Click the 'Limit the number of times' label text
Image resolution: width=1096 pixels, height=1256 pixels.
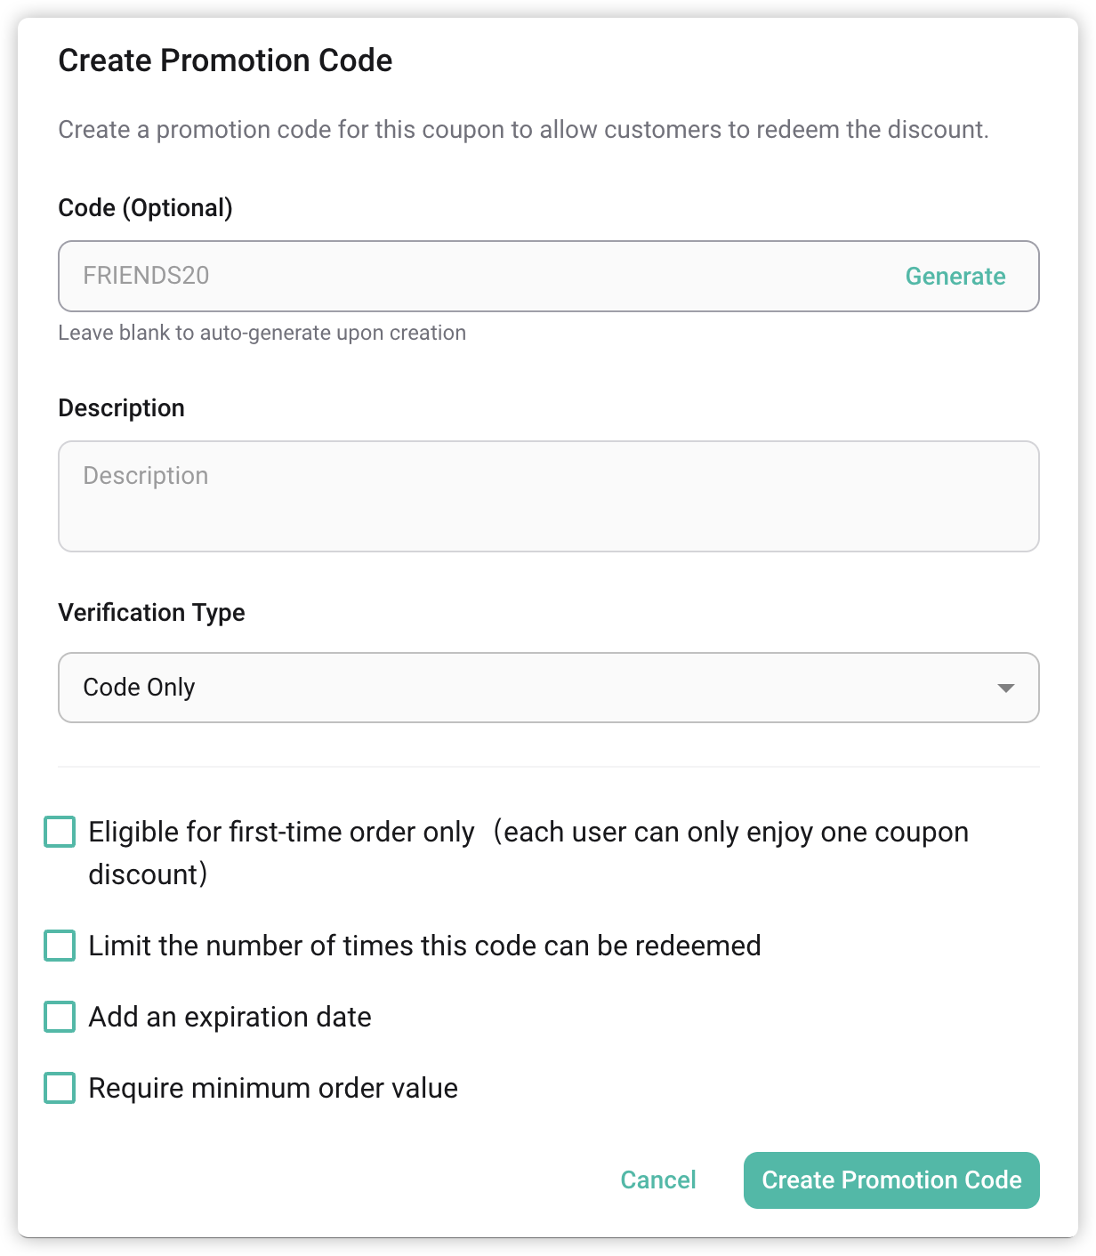pyautogui.click(x=424, y=946)
